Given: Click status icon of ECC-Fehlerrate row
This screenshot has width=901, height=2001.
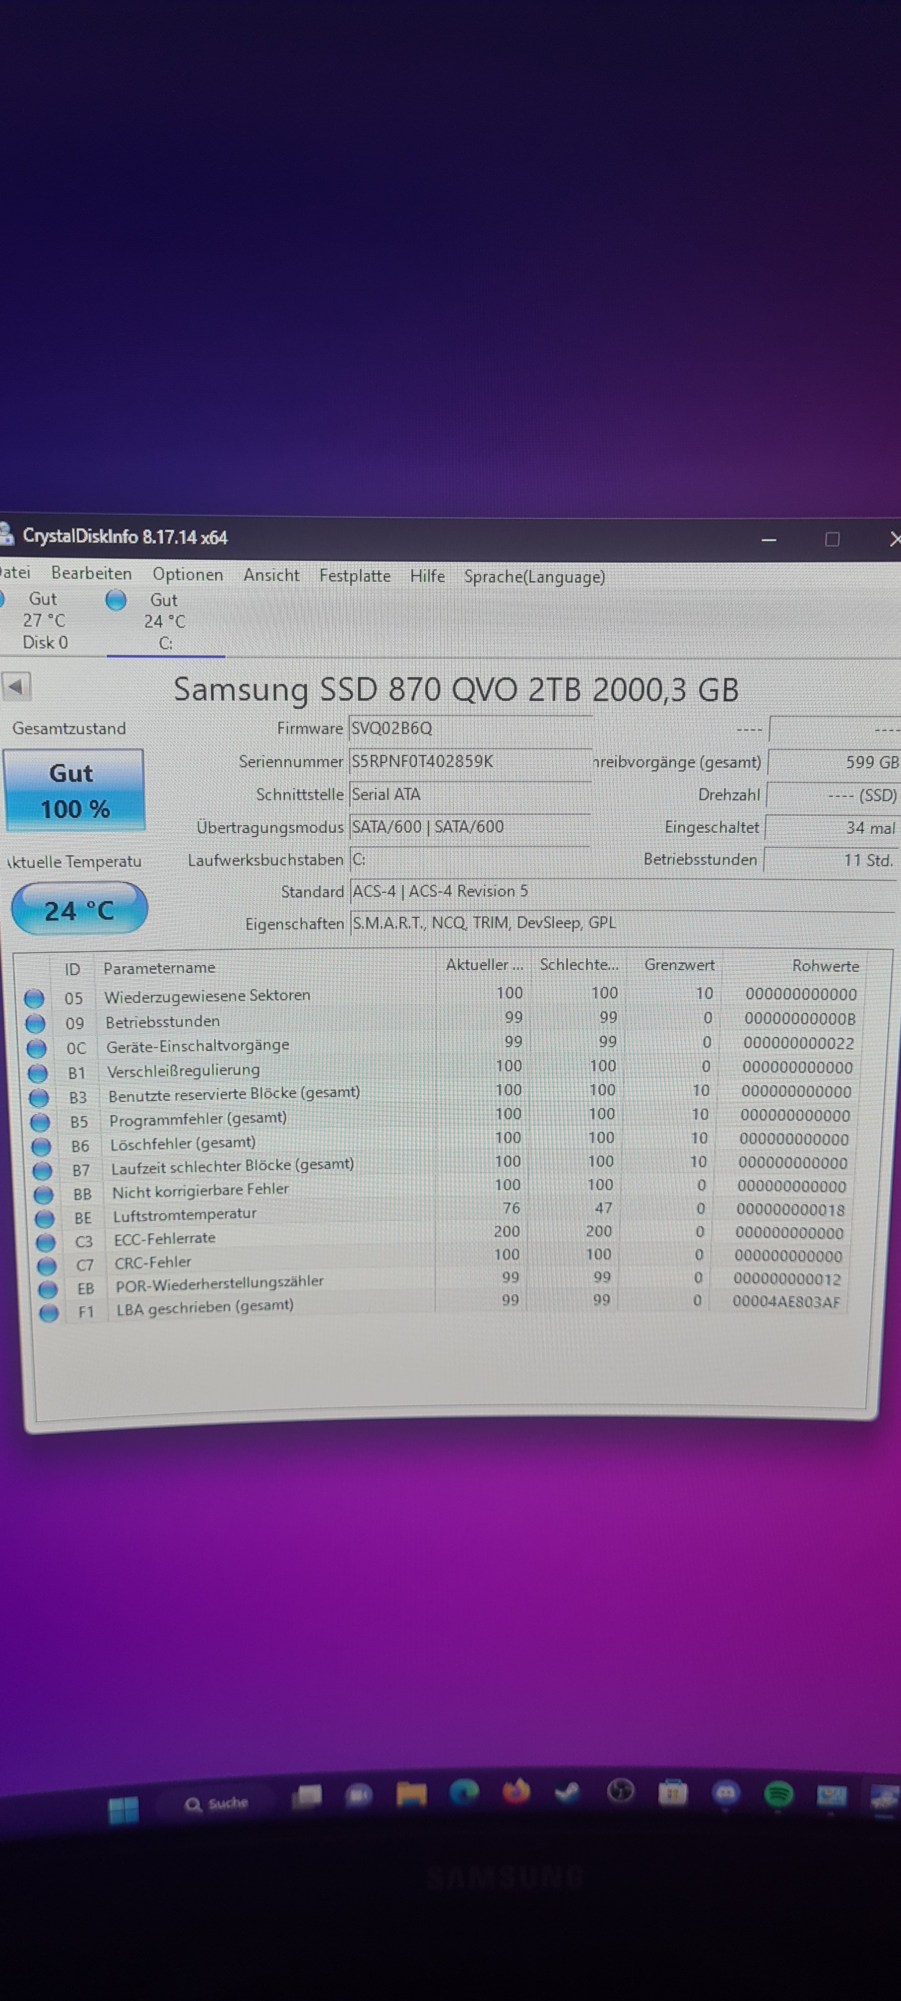Looking at the screenshot, I should coord(47,1243).
